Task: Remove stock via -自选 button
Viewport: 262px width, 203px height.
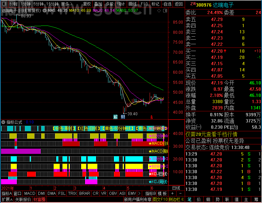Action: pyautogui.click(x=167, y=4)
